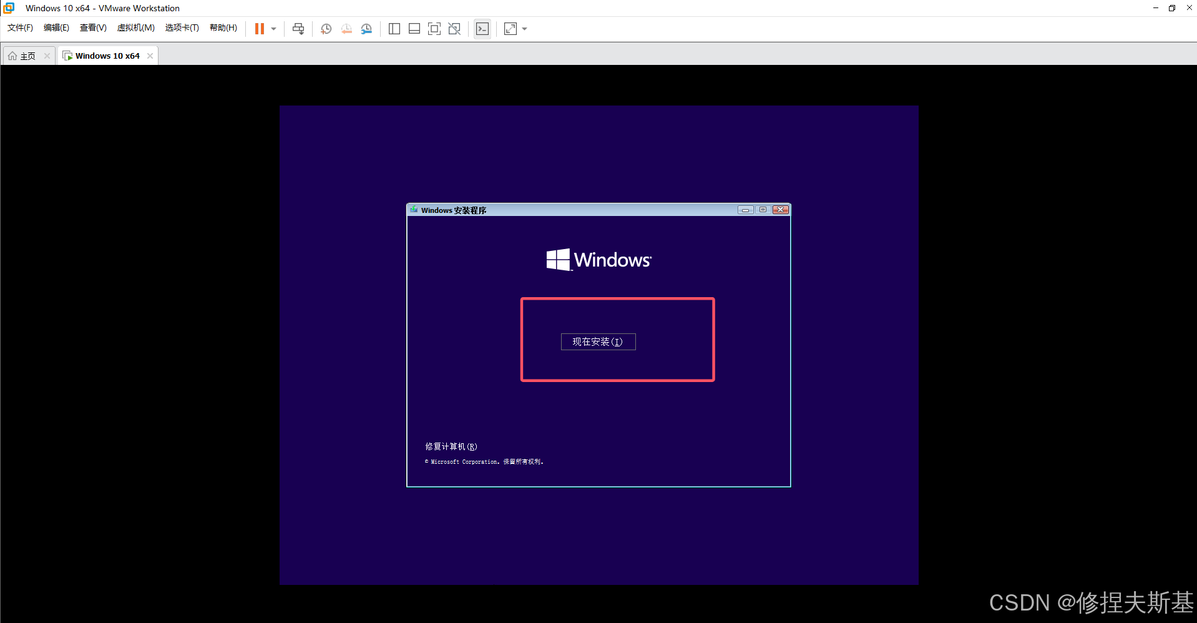Toggle Unity mode icon
The width and height of the screenshot is (1197, 623).
point(454,29)
